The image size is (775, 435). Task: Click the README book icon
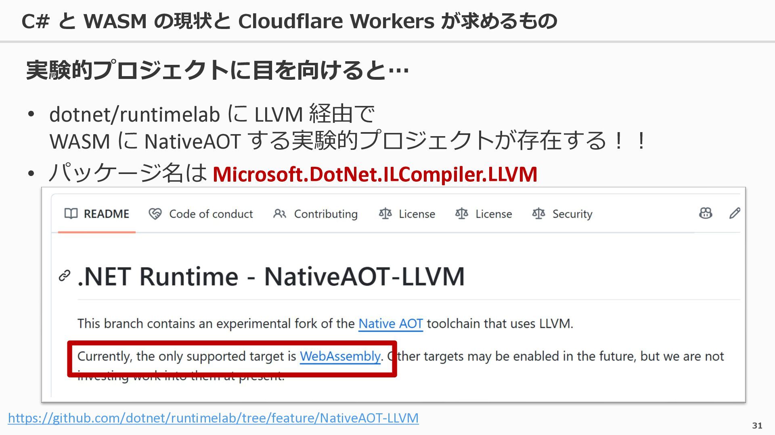(71, 213)
